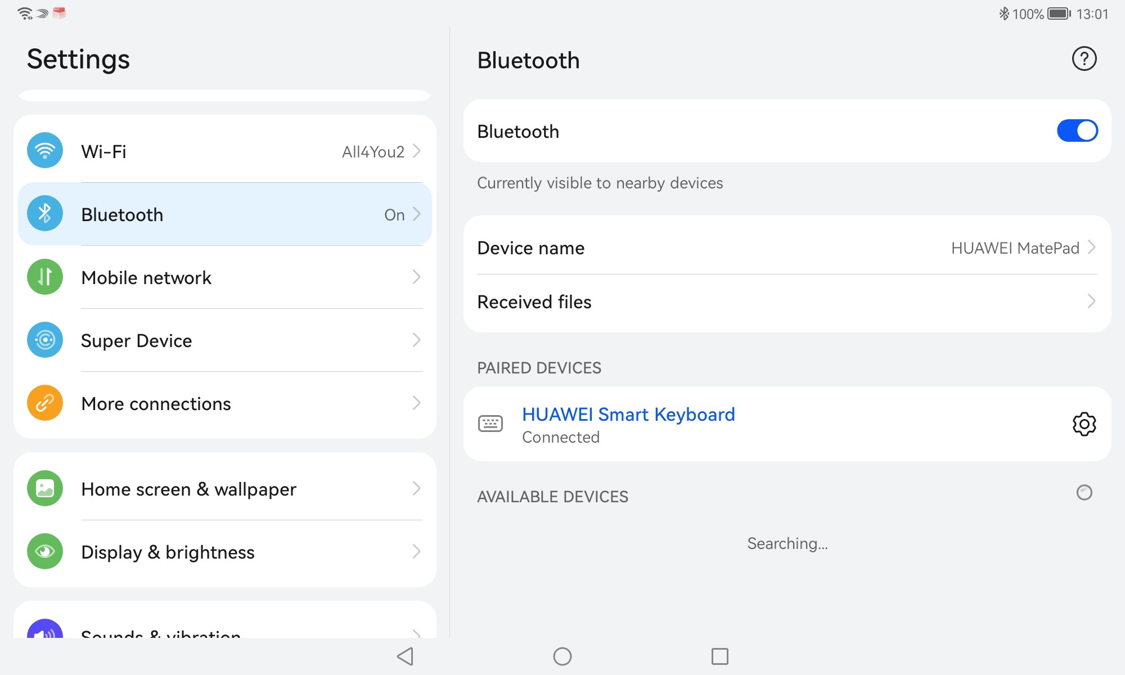Tap All4You2 Wi-Fi network name
Viewport: 1125px width, 675px height.
click(373, 151)
